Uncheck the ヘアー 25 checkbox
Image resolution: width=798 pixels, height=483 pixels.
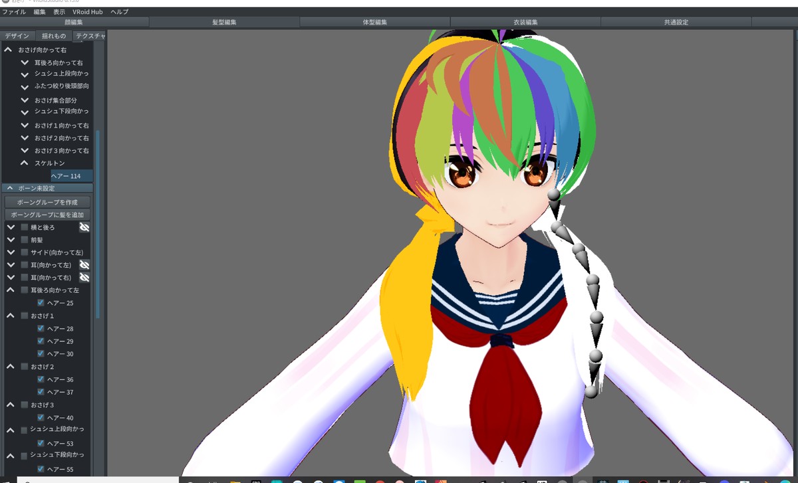pyautogui.click(x=41, y=303)
